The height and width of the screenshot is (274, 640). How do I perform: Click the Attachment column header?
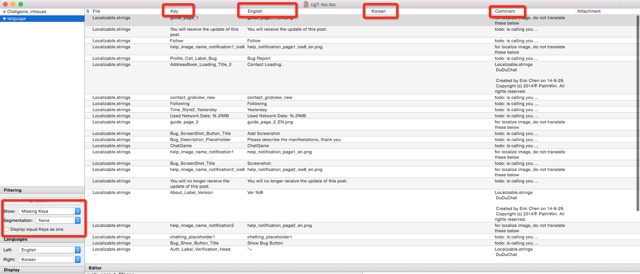coord(589,11)
